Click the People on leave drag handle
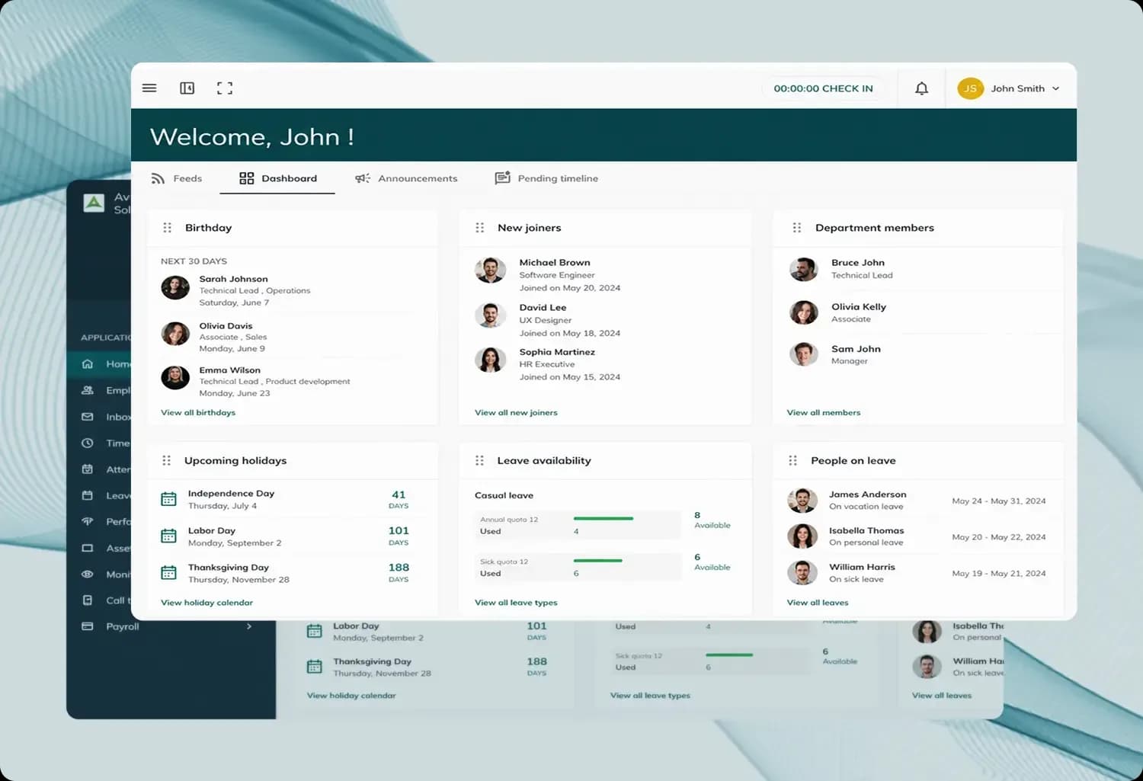Viewport: 1143px width, 781px height. (792, 460)
